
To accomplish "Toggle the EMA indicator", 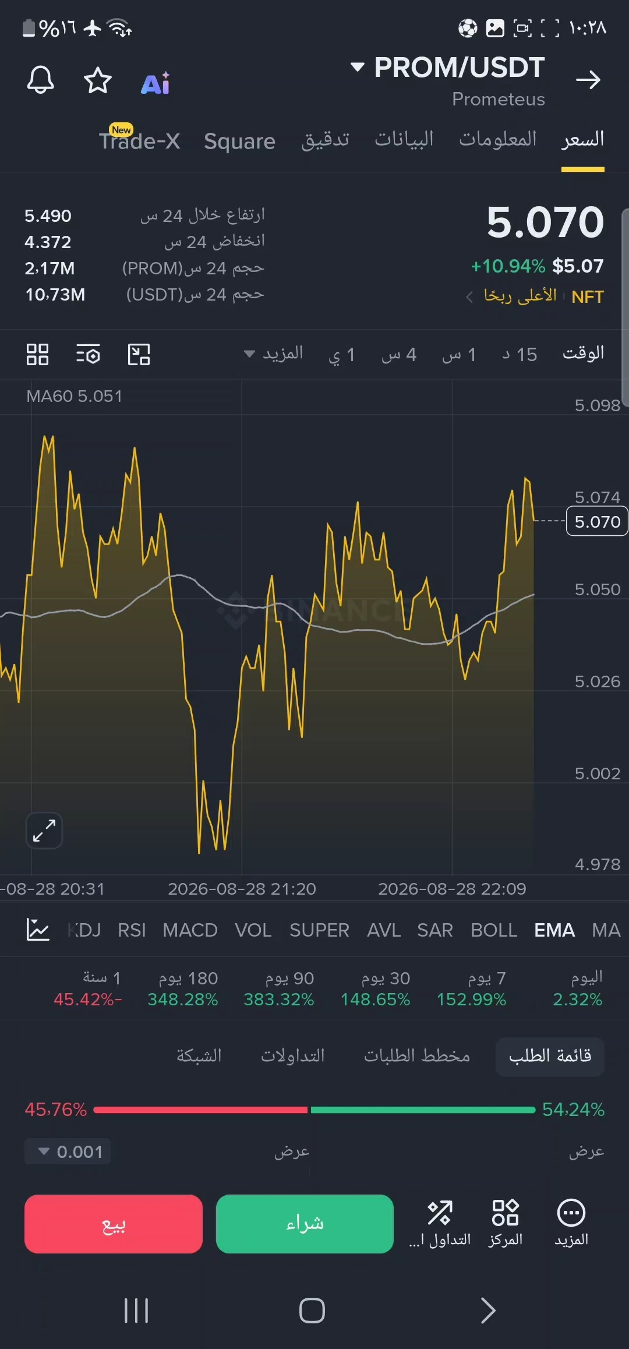I will coord(554,930).
